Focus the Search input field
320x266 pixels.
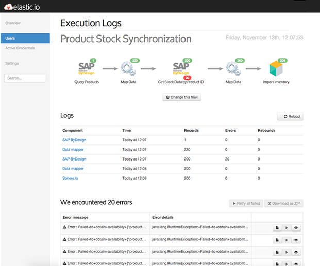pos(25,78)
